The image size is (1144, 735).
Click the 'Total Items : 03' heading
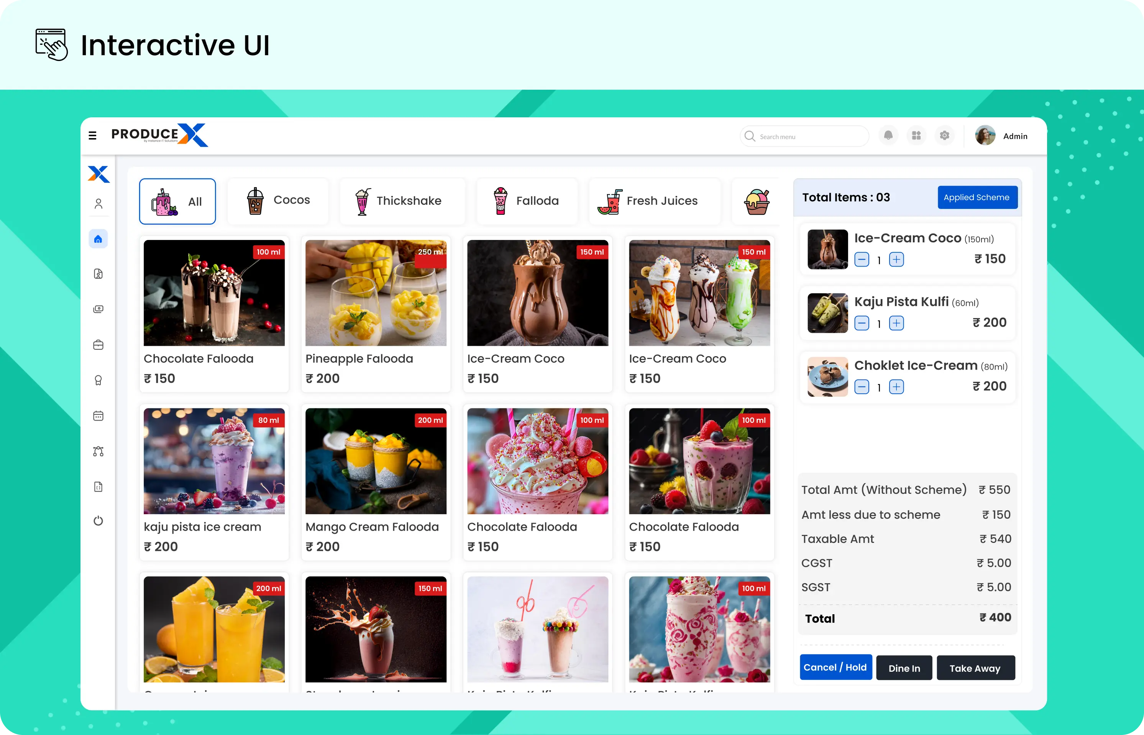(846, 197)
